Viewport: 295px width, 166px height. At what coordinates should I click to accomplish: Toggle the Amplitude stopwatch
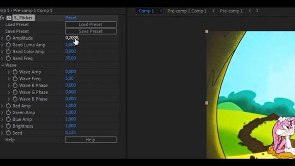tap(8, 38)
